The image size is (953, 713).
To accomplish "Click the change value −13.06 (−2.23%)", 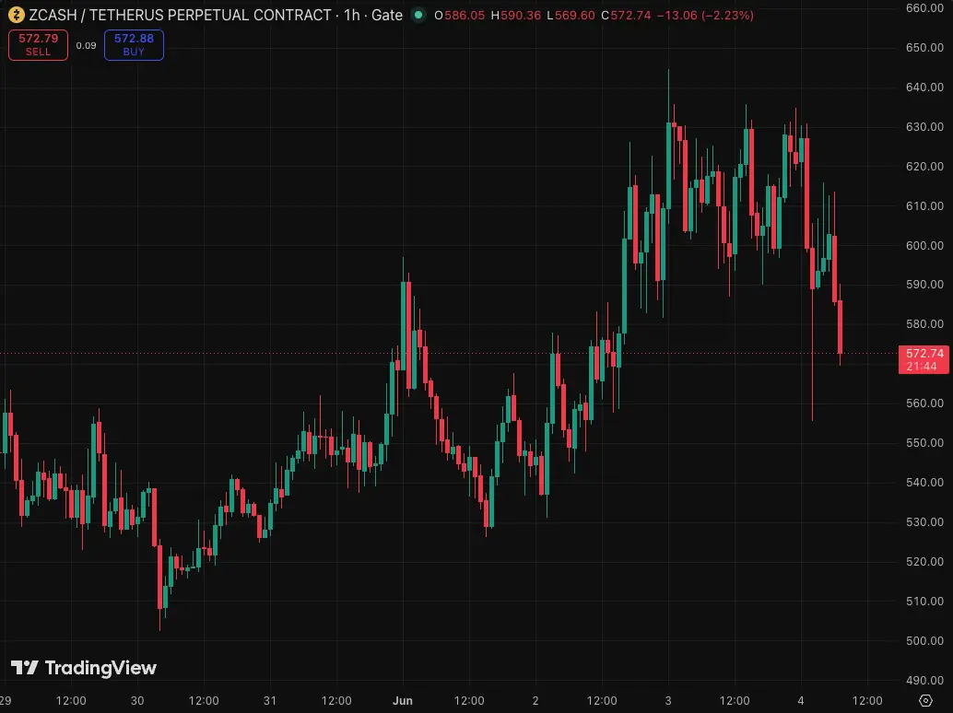I will 705,15.
